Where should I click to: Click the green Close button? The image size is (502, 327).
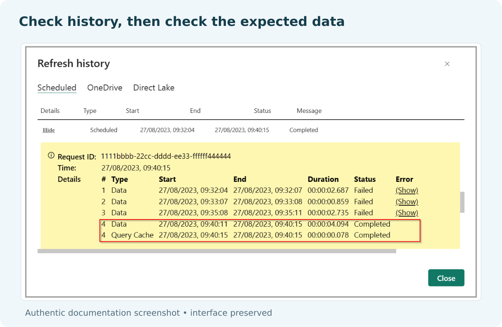(446, 278)
